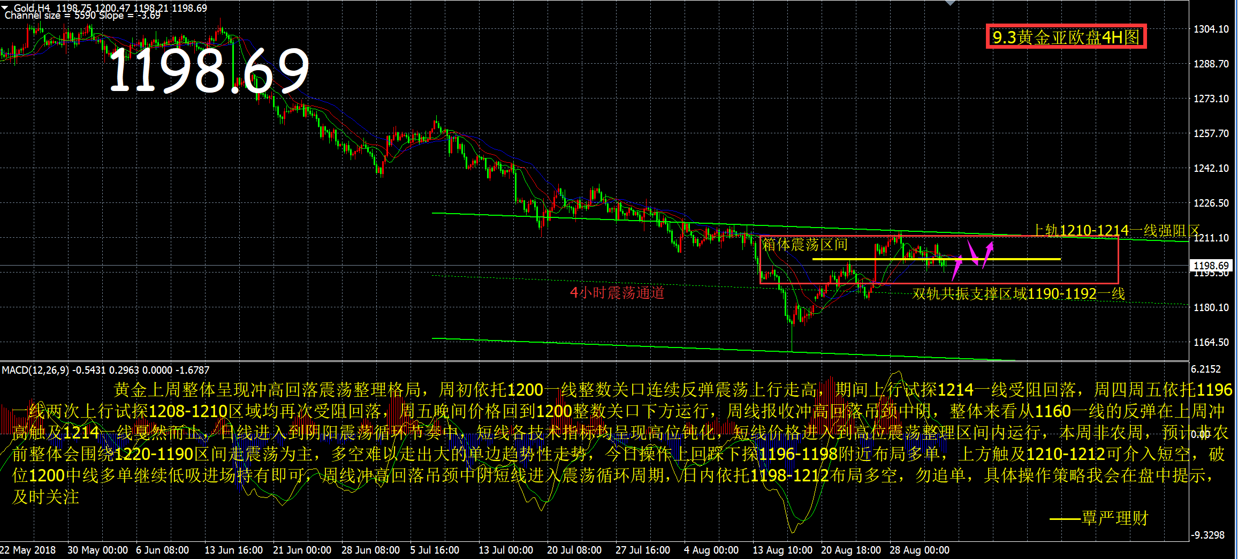Click the 1211.10 price axis label
The height and width of the screenshot is (559, 1238).
point(1211,238)
